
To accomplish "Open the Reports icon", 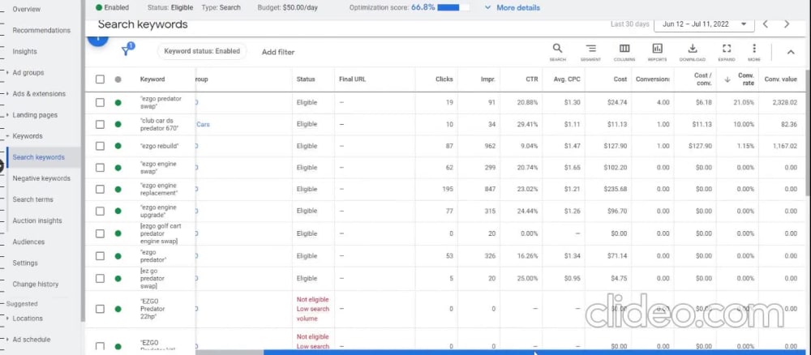I will 658,52.
